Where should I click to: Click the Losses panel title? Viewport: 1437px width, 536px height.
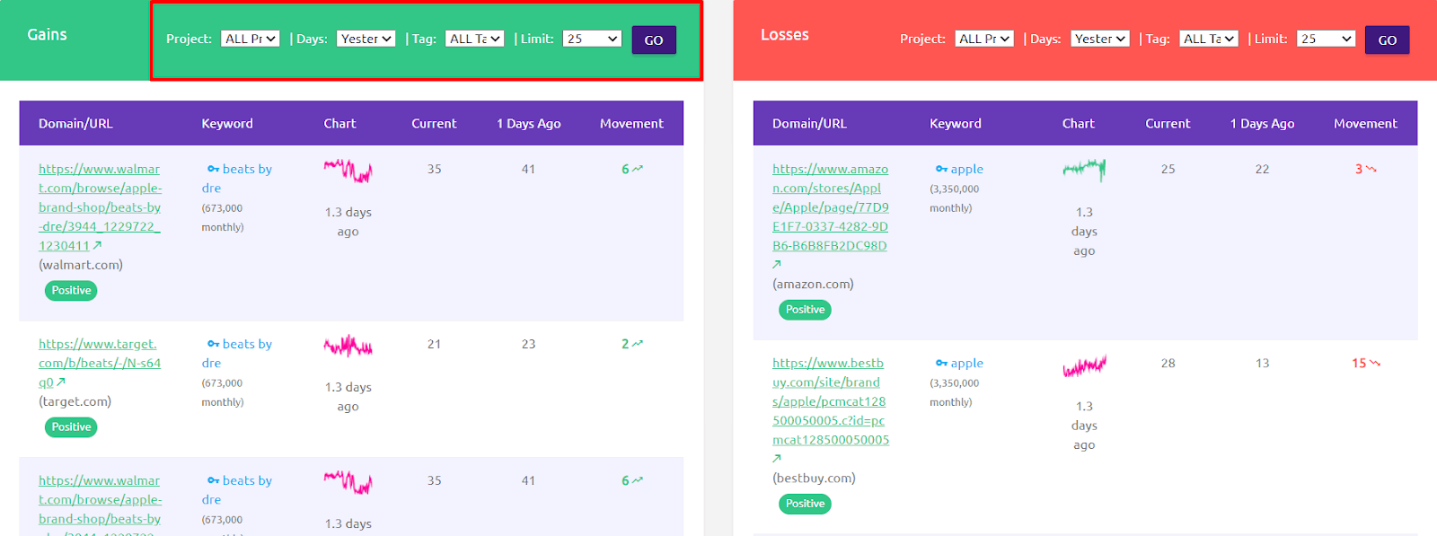pyautogui.click(x=784, y=34)
